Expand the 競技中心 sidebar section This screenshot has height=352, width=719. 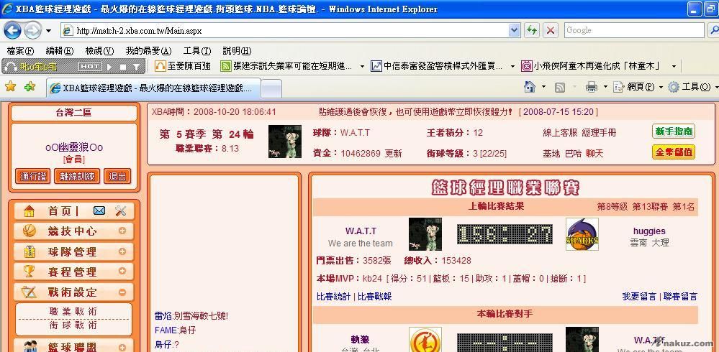(x=122, y=231)
